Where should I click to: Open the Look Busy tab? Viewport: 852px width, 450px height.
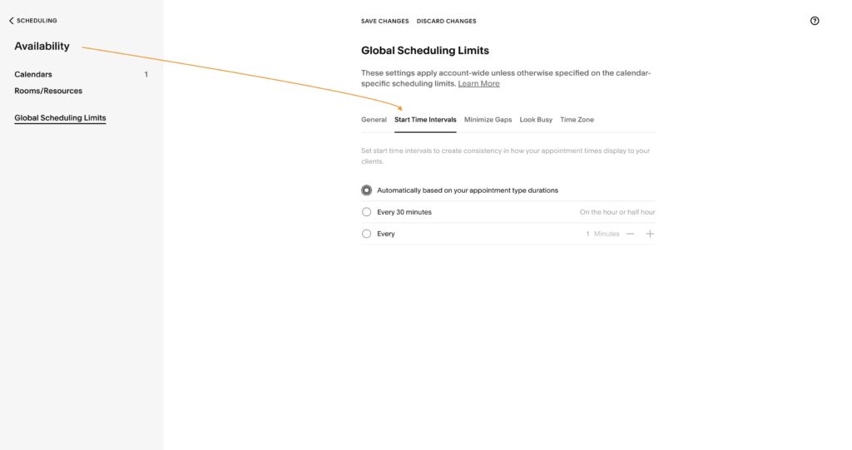click(x=536, y=120)
